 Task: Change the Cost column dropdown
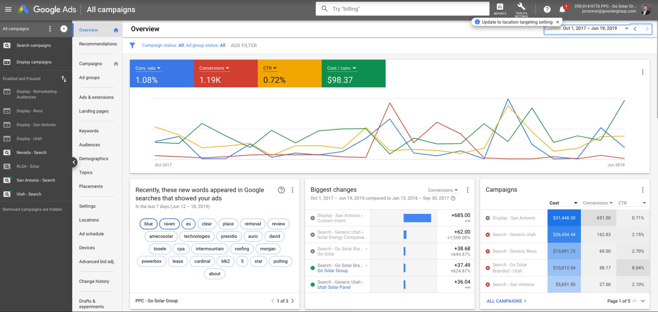(x=564, y=203)
